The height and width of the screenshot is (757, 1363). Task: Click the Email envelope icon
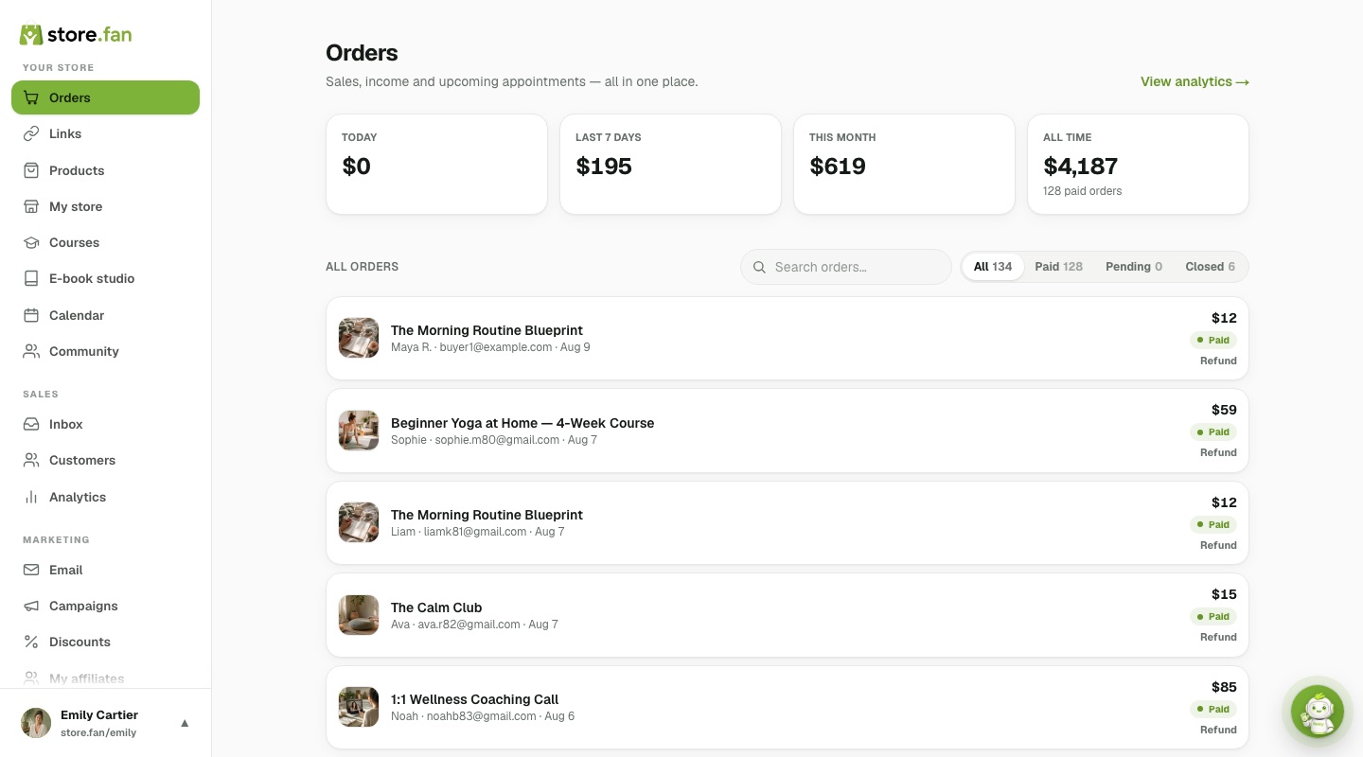(x=31, y=570)
